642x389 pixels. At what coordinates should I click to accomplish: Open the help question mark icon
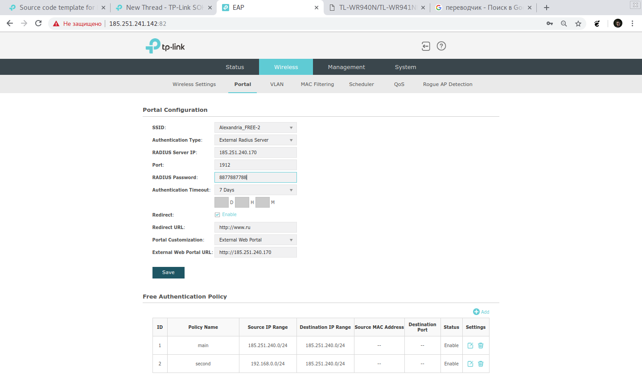(441, 46)
